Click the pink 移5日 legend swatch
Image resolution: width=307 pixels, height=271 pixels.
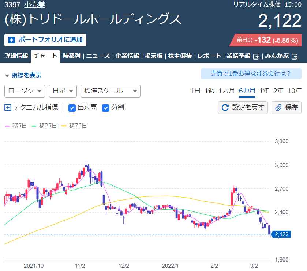pos(7,126)
